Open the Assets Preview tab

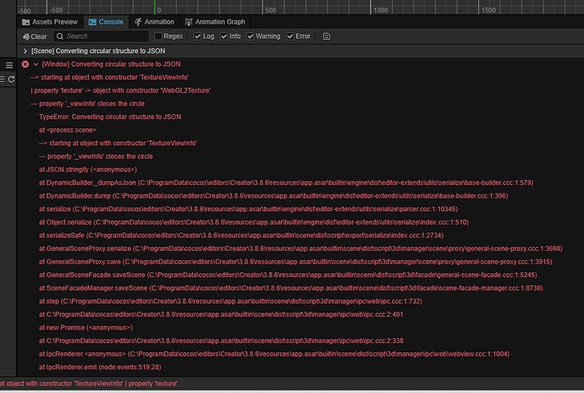50,22
